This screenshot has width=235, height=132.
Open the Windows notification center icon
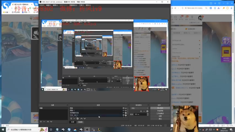tap(231, 129)
